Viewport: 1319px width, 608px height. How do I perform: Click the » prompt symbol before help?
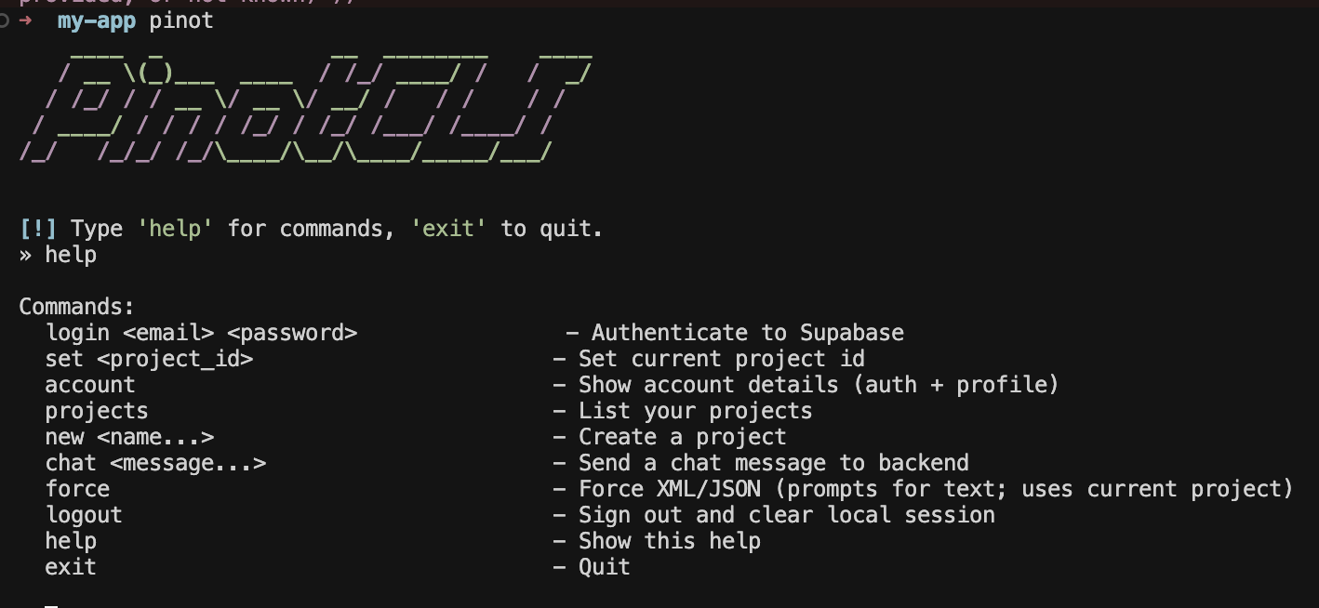[x=25, y=255]
